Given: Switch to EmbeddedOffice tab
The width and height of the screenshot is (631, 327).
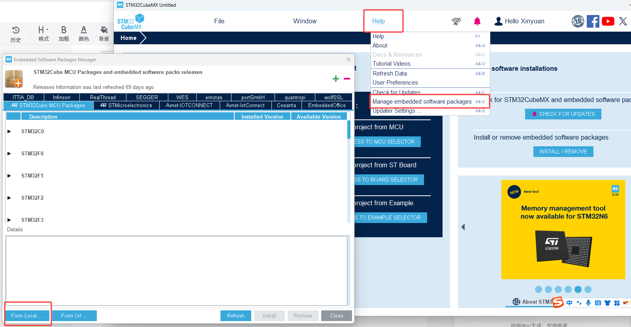Looking at the screenshot, I should click(x=327, y=106).
